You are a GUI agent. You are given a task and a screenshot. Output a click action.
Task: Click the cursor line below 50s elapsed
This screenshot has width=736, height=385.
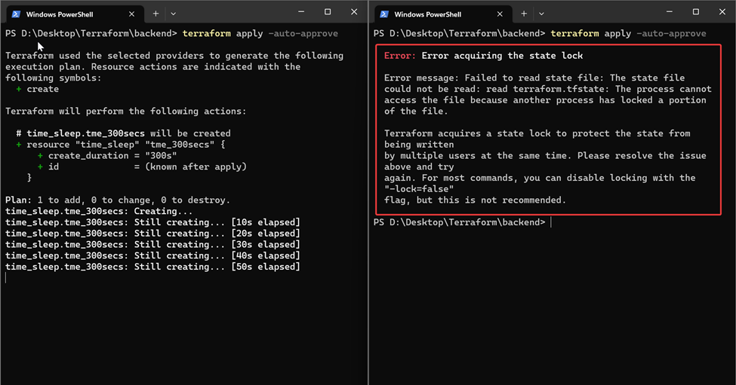coord(5,278)
